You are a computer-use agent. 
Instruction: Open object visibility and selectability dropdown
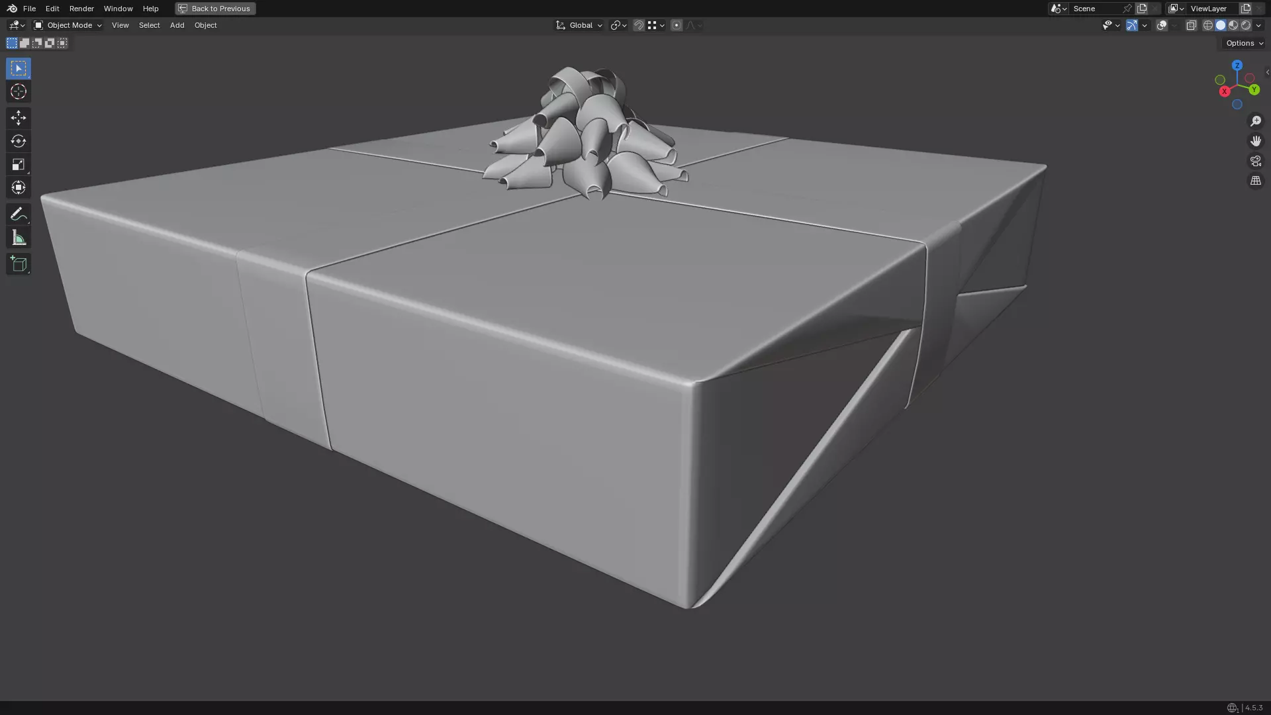point(1111,25)
